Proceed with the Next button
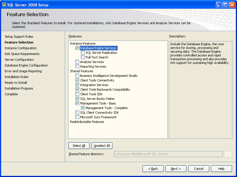Image resolution: width=237 pixels, height=177 pixels. coord(176,169)
